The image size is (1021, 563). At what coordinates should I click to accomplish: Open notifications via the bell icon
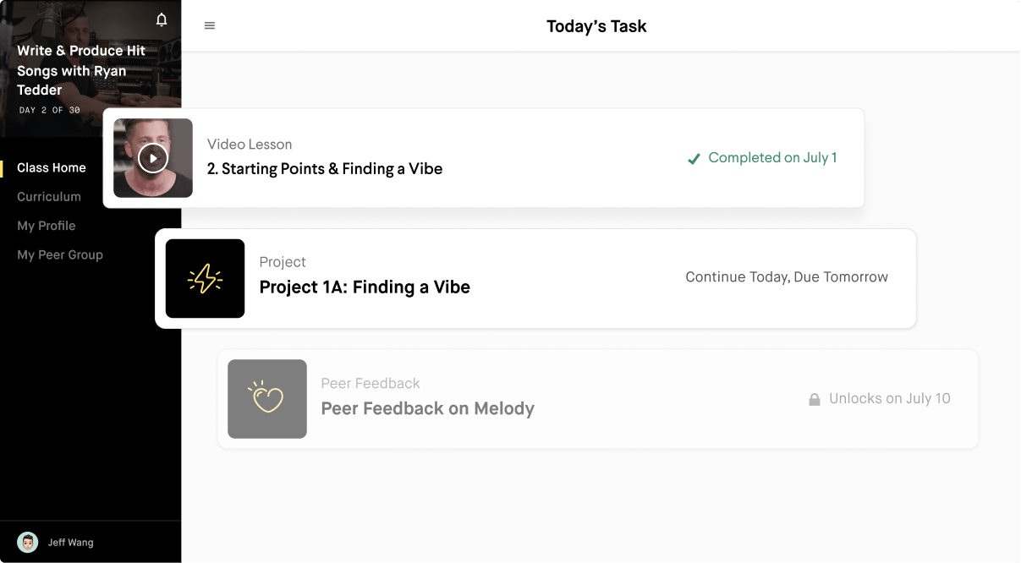(x=161, y=19)
